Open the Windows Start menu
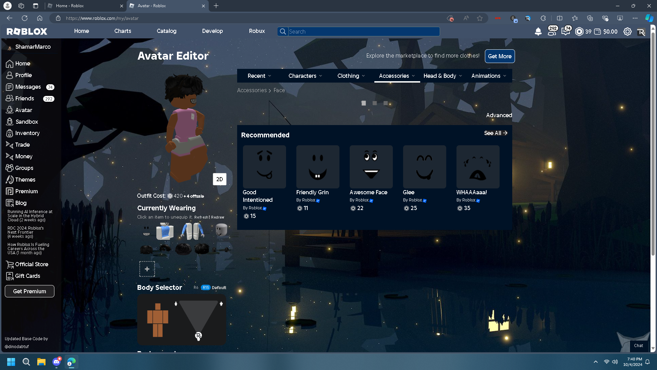Image resolution: width=657 pixels, height=370 pixels. click(11, 362)
